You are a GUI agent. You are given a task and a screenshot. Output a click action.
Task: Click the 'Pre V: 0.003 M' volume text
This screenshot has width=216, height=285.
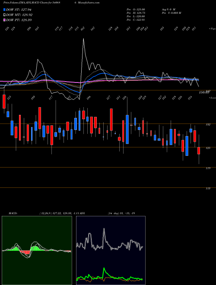(172, 13)
